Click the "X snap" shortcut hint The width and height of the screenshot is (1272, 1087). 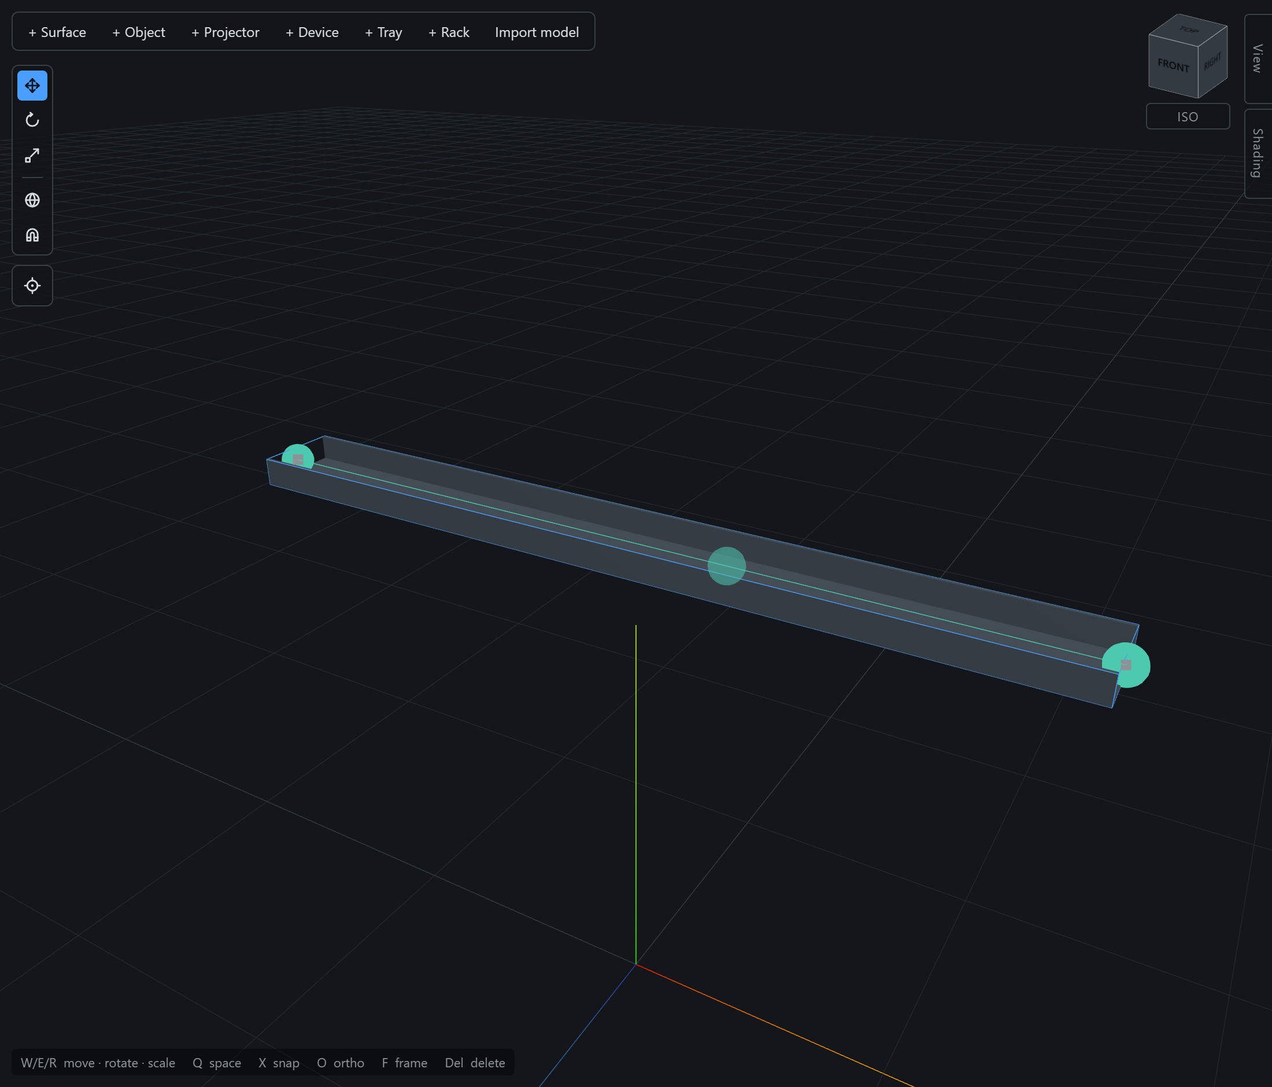coord(279,1063)
